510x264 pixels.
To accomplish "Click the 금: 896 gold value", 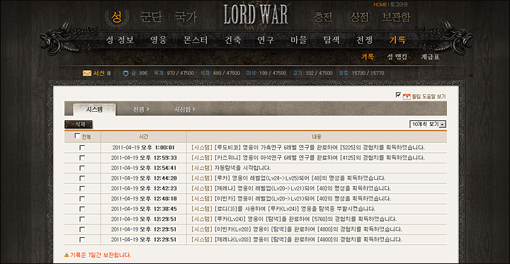I will click(x=140, y=74).
